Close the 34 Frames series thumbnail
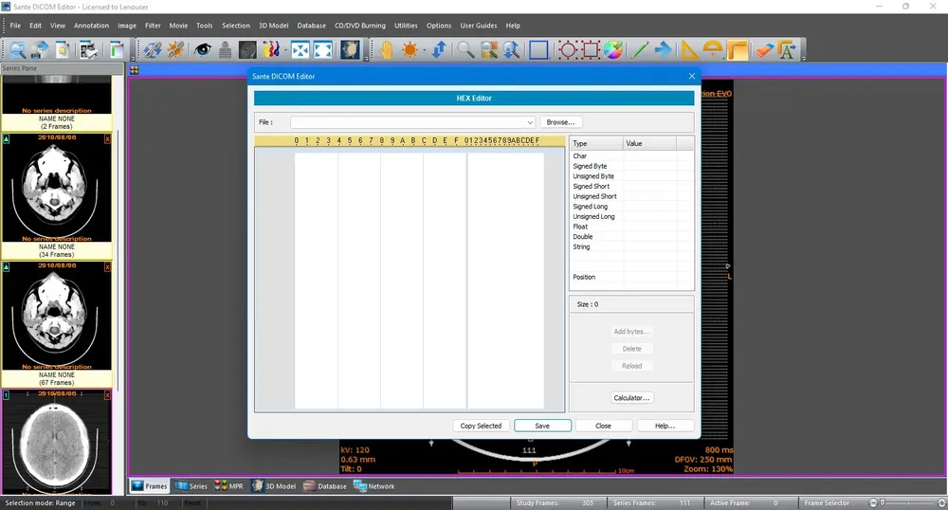 pyautogui.click(x=107, y=138)
